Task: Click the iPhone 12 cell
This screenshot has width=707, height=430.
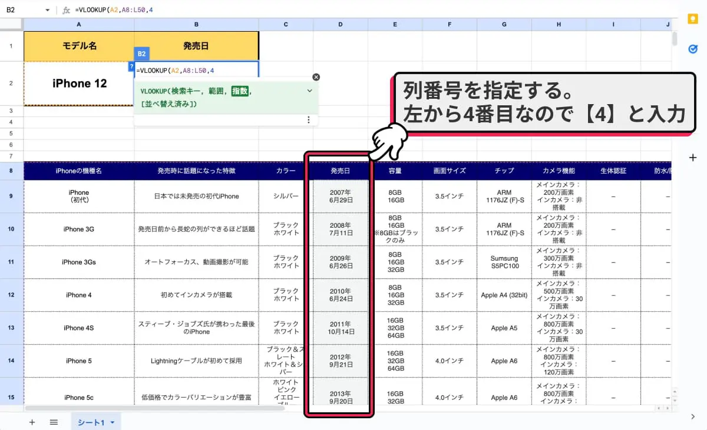Action: (79, 83)
